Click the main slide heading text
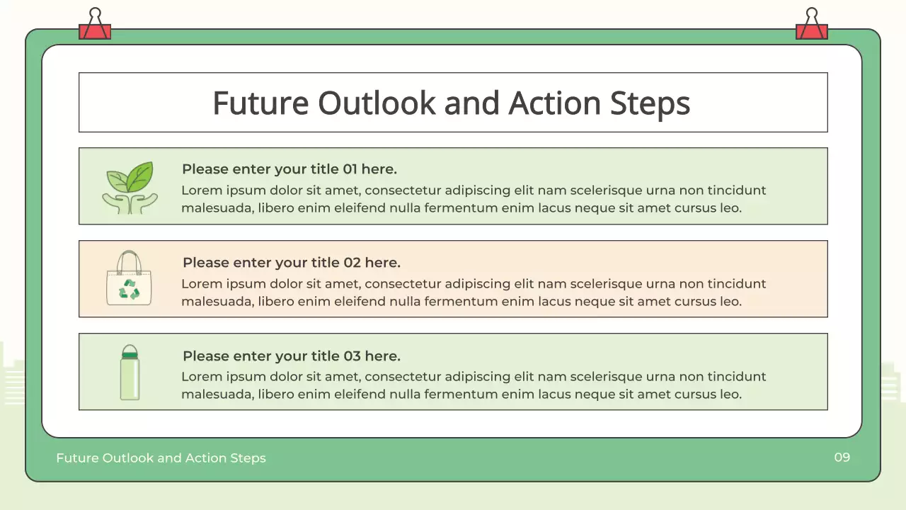 click(452, 103)
